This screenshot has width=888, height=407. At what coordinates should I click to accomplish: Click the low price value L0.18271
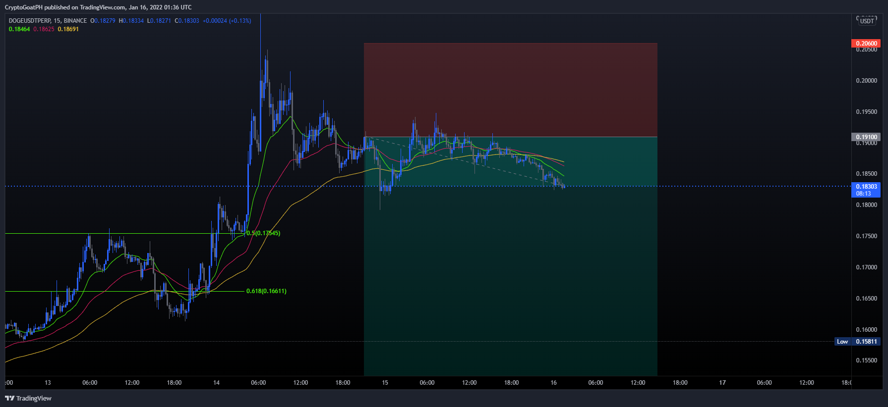(159, 21)
